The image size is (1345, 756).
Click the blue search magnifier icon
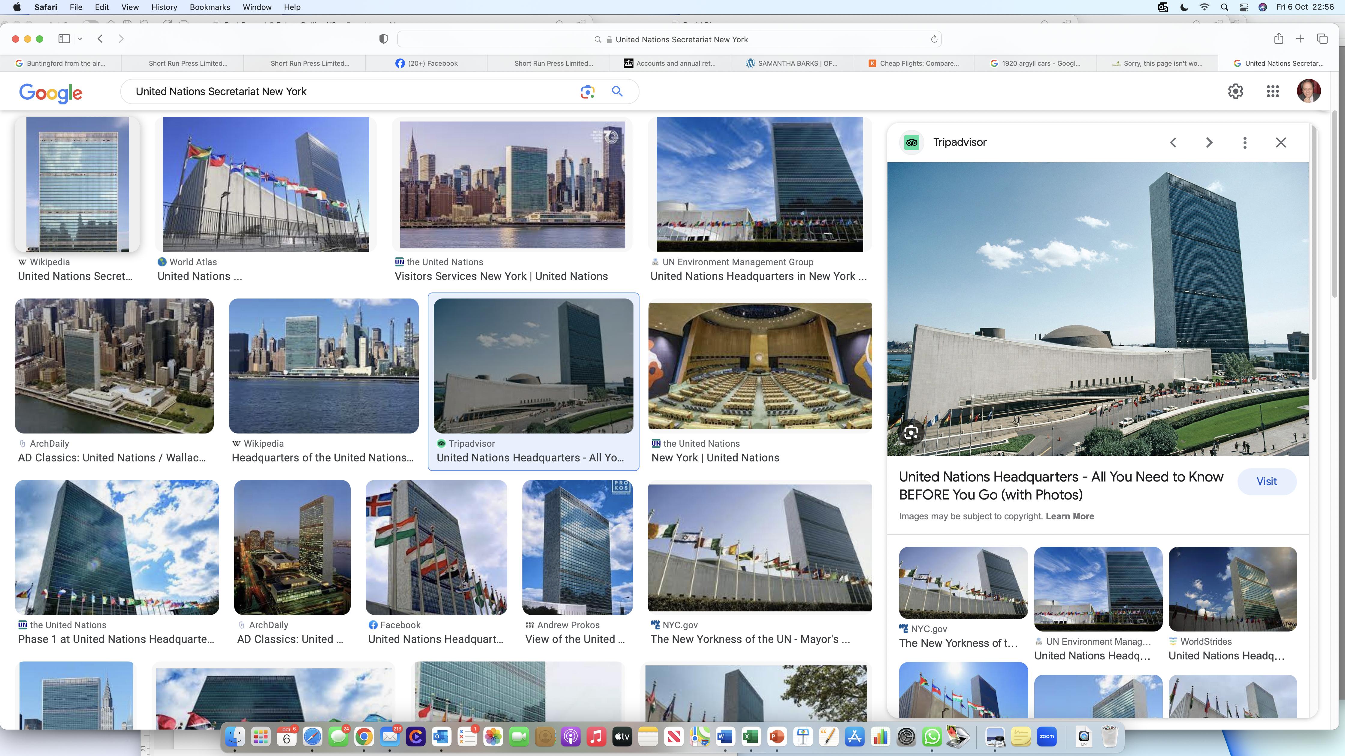coord(617,92)
